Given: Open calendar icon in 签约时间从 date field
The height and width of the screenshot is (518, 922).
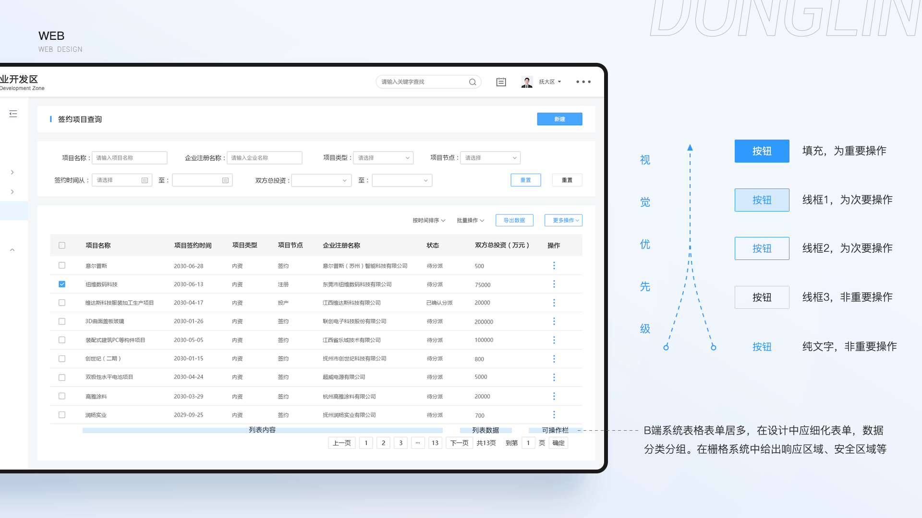Looking at the screenshot, I should 145,180.
